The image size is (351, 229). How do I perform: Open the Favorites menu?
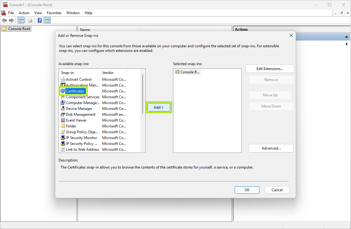point(54,13)
